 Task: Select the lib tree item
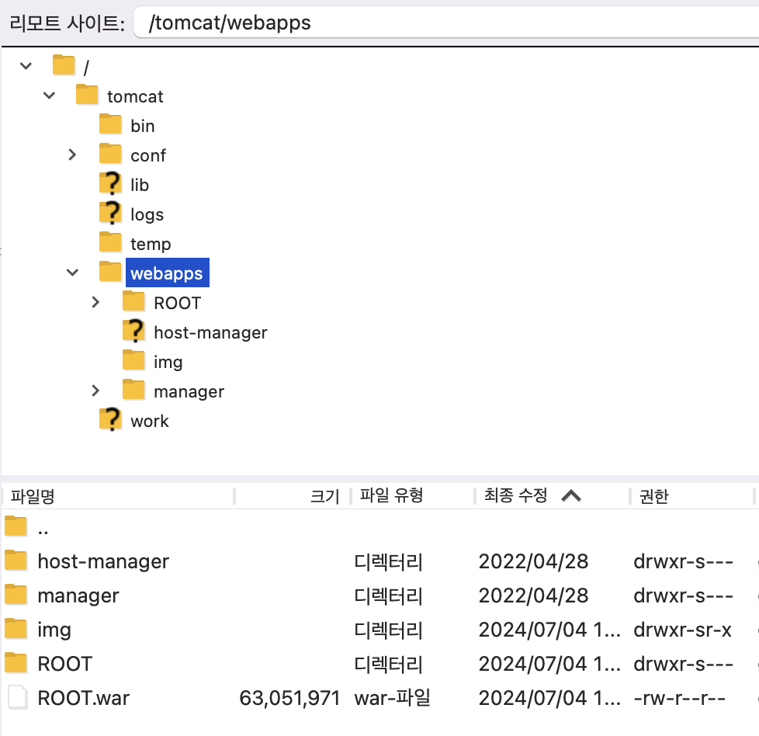click(x=140, y=185)
